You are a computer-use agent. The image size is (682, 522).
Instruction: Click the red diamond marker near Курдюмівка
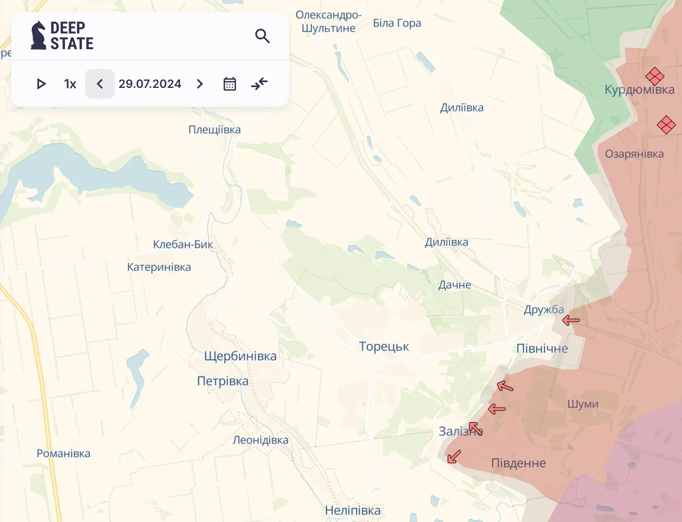tap(654, 76)
